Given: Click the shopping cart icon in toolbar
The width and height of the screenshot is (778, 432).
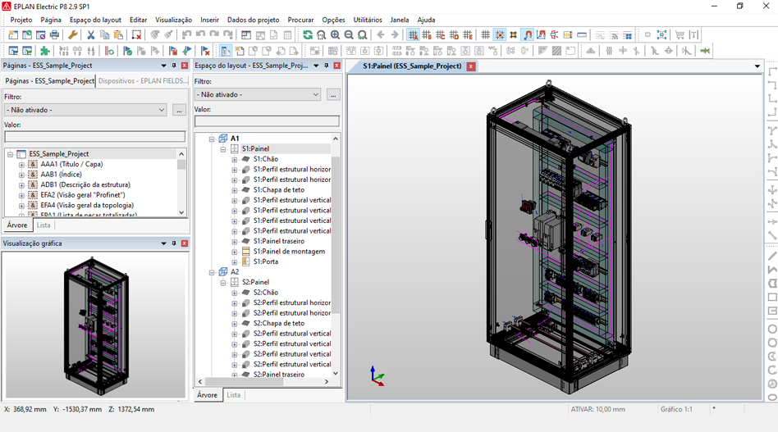Looking at the screenshot, I should point(680,35).
